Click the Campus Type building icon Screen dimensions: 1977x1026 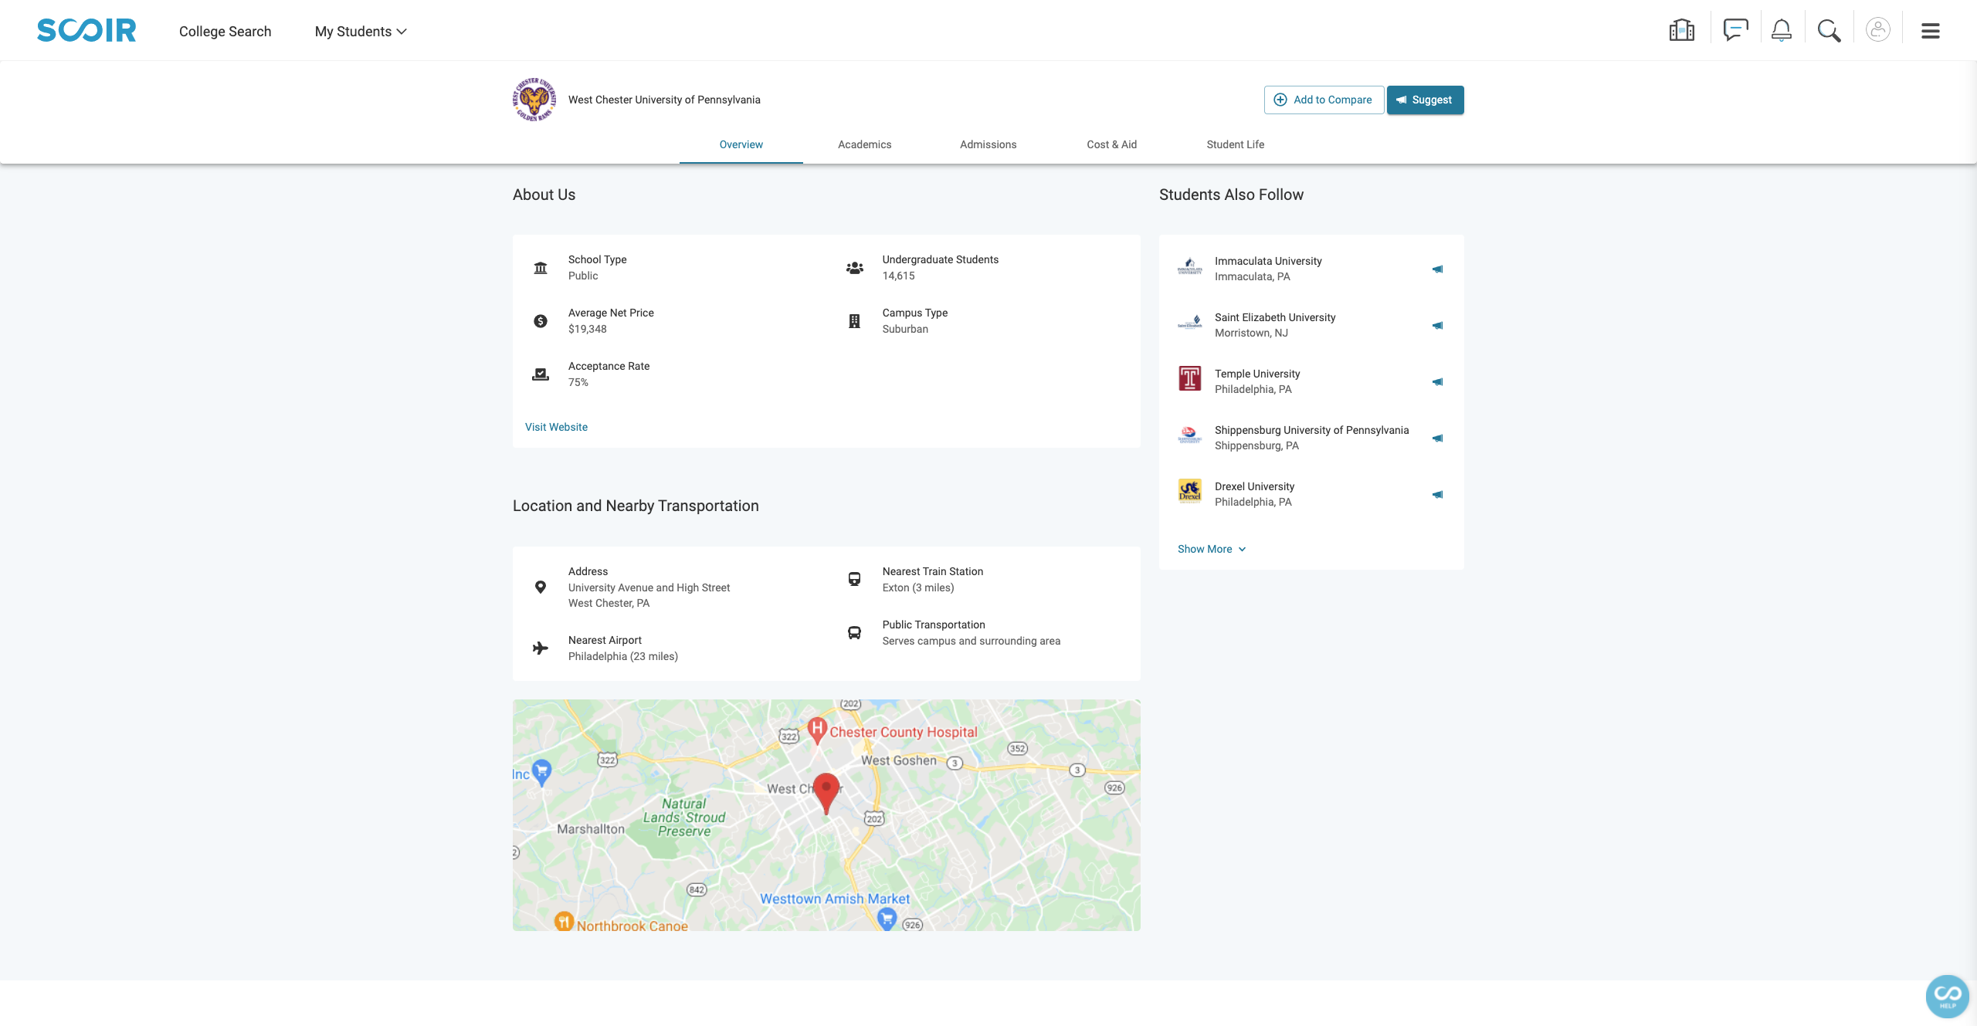(855, 321)
